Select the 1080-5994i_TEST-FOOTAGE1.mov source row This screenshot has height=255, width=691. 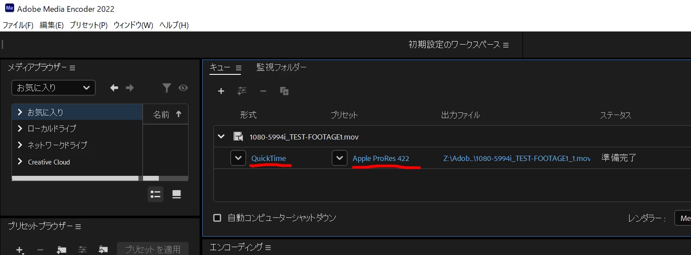pyautogui.click(x=452, y=136)
